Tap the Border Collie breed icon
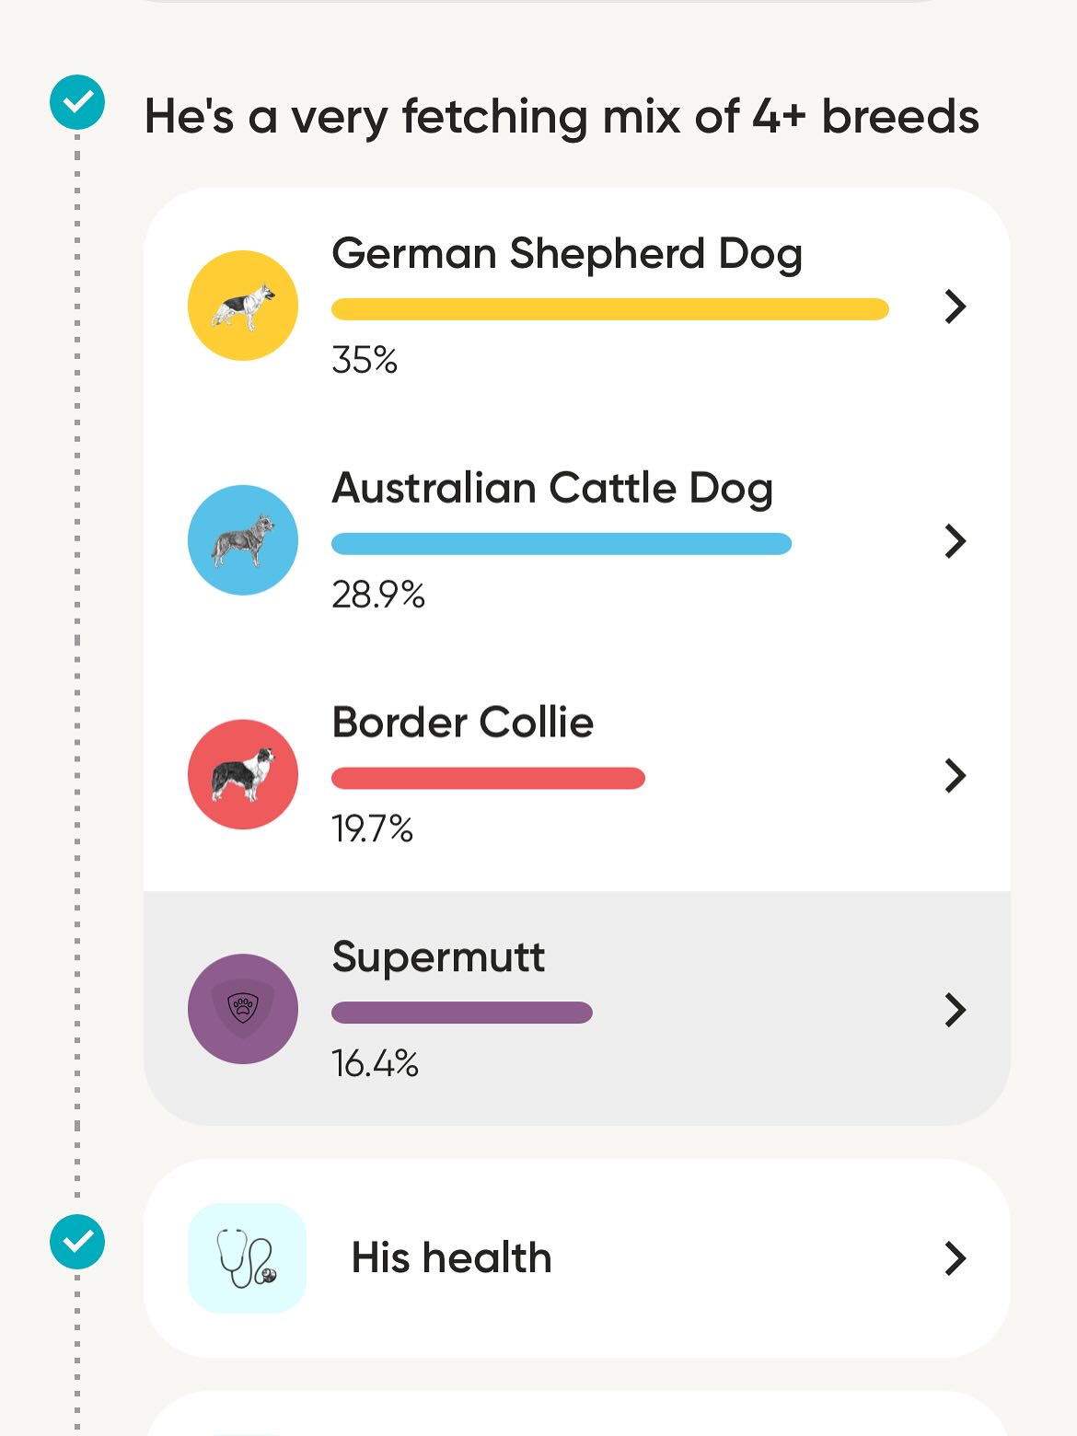Image resolution: width=1077 pixels, height=1436 pixels. 243,774
